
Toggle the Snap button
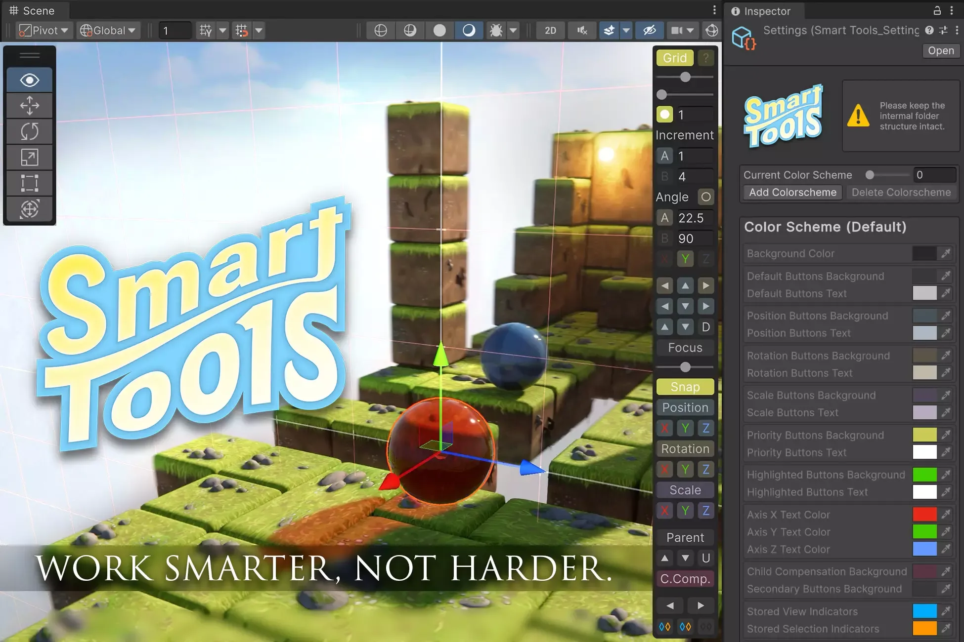(x=685, y=387)
